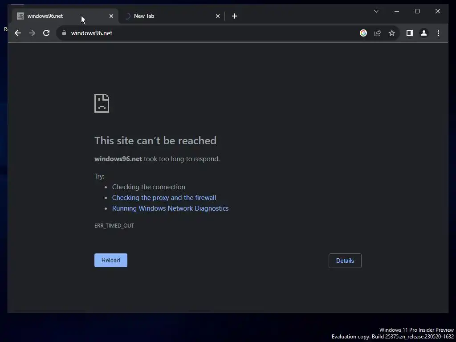Reload page with the toolbar refresh icon
The image size is (456, 342).
point(46,33)
